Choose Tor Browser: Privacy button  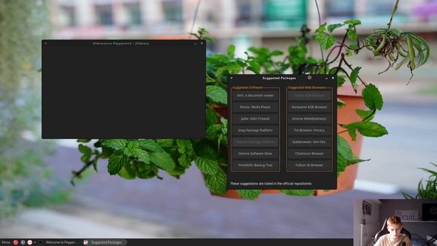[309, 131]
